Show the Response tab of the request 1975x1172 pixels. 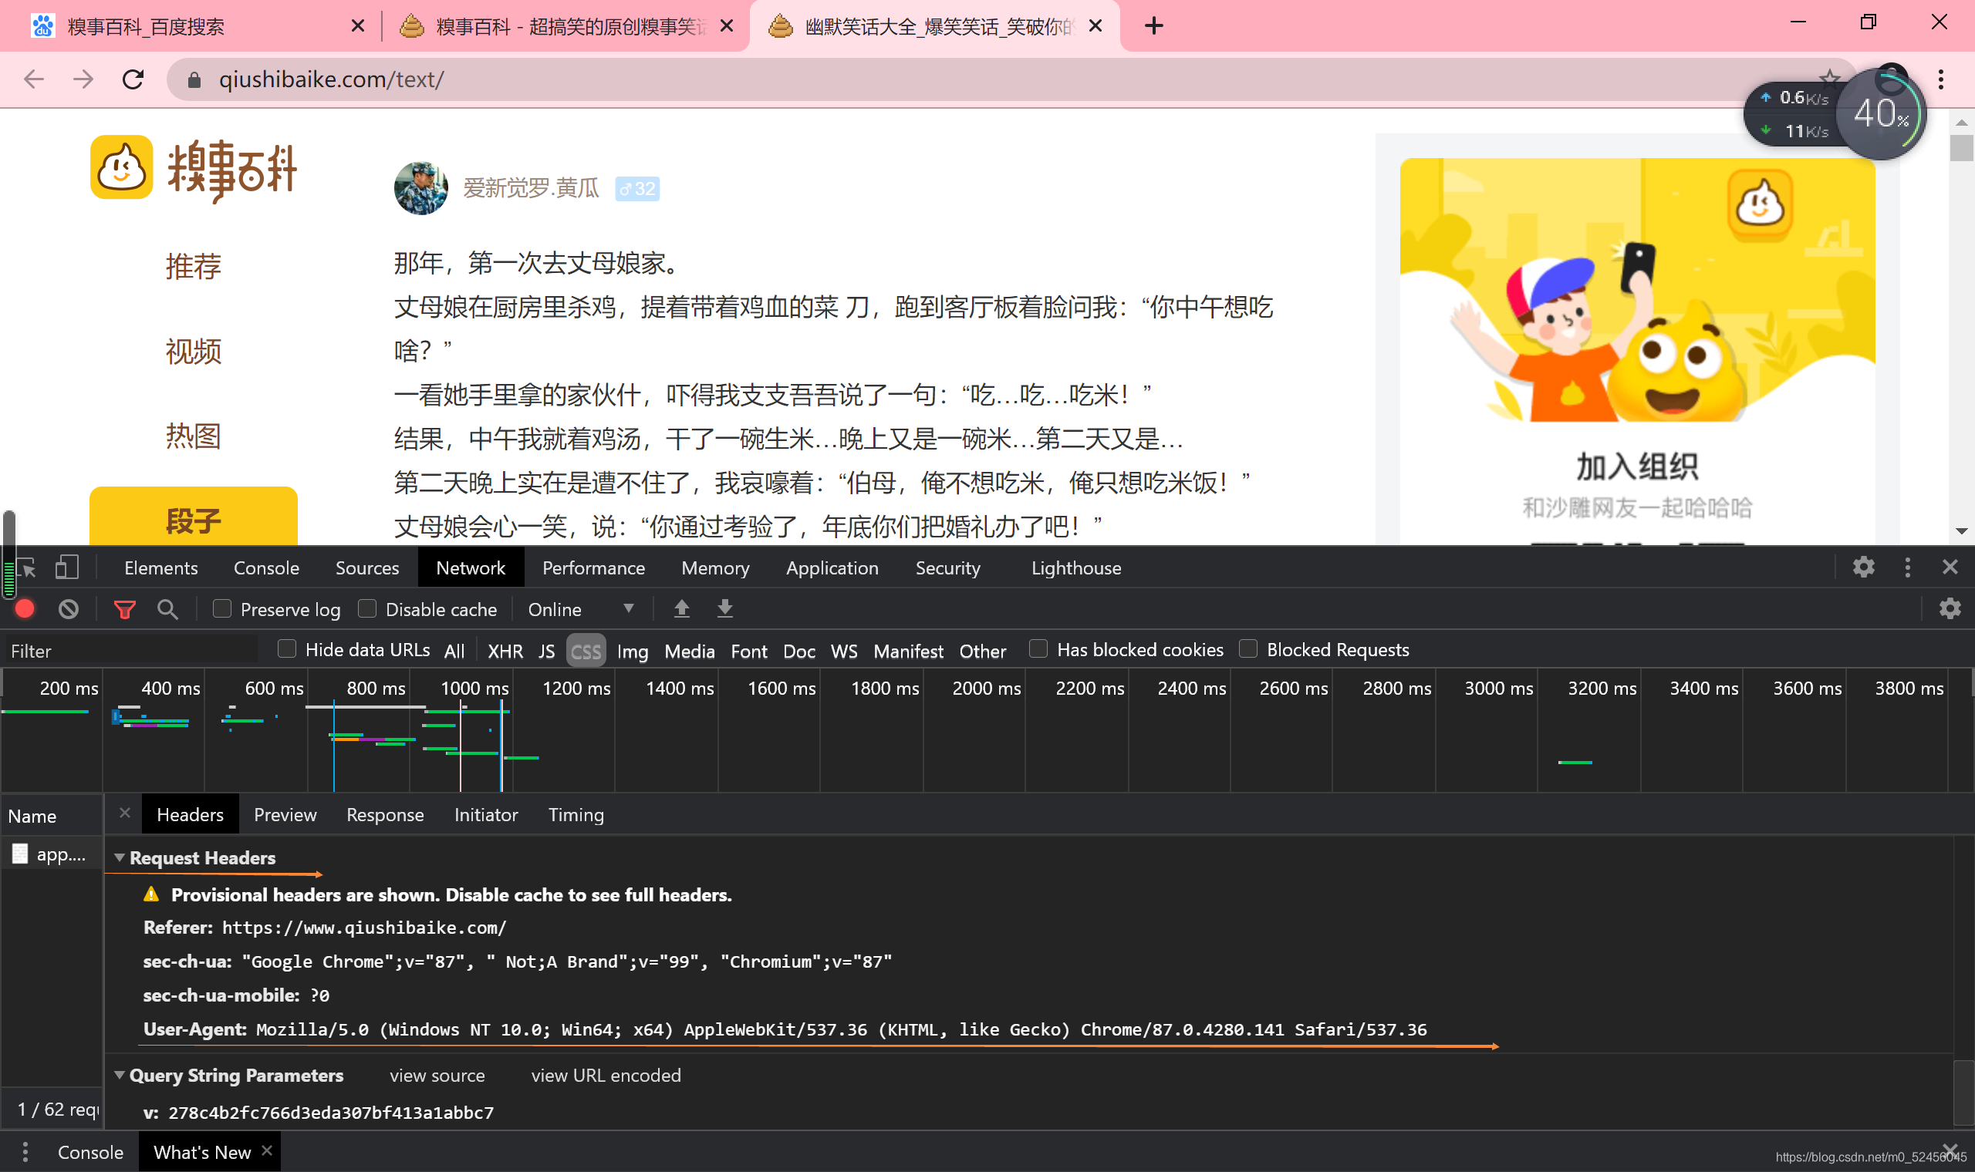385,814
